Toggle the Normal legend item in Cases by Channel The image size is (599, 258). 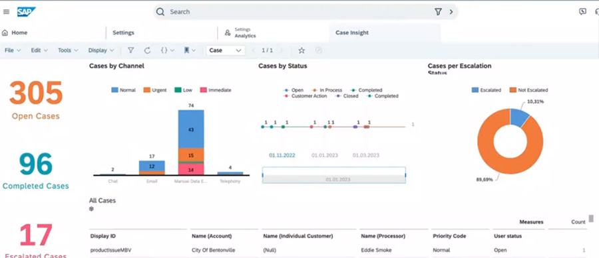click(123, 90)
